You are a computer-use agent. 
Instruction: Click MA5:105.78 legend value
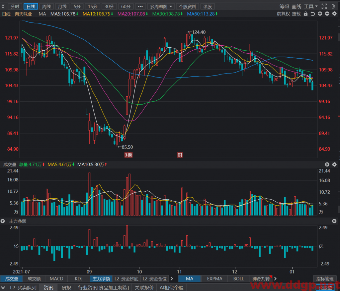[63, 14]
